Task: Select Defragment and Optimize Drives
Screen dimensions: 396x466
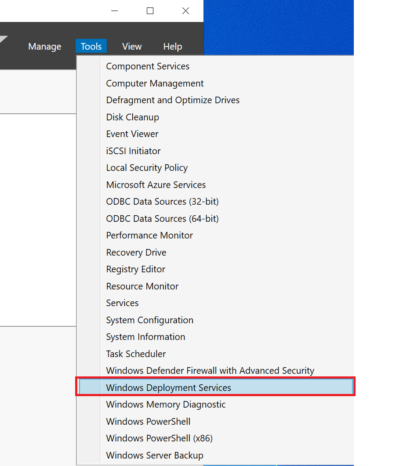Action: 173,100
